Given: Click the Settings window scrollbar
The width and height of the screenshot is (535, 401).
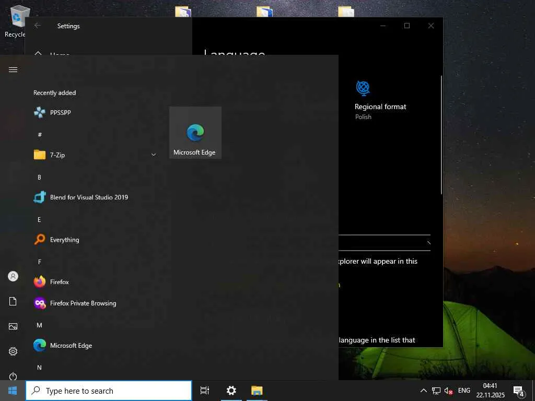Looking at the screenshot, I should tap(441, 135).
